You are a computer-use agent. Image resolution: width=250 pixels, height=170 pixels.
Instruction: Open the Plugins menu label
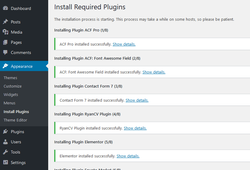click(17, 132)
